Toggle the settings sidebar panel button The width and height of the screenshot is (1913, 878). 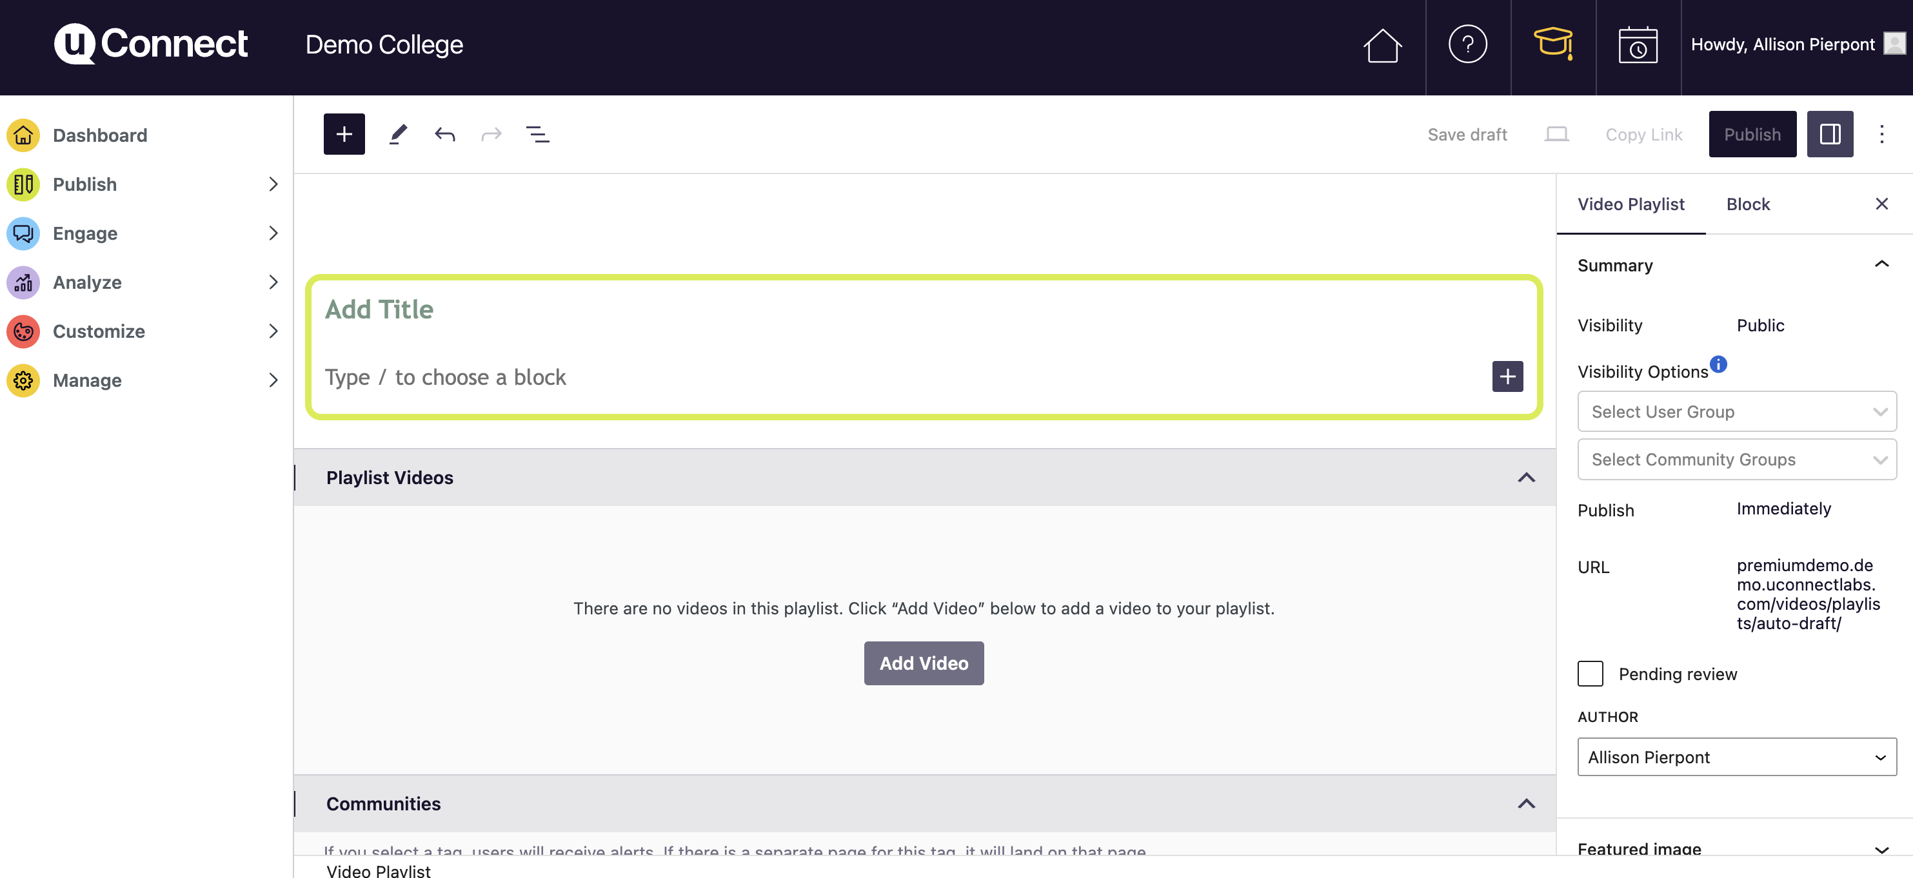(1829, 133)
